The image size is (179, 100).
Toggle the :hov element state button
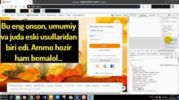pos(167,57)
